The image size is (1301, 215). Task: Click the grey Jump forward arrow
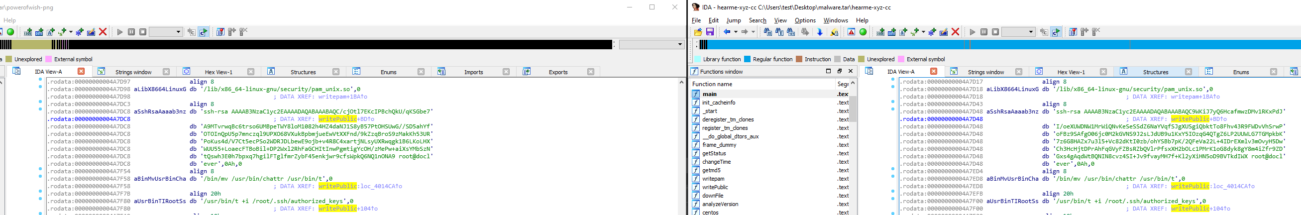point(745,32)
